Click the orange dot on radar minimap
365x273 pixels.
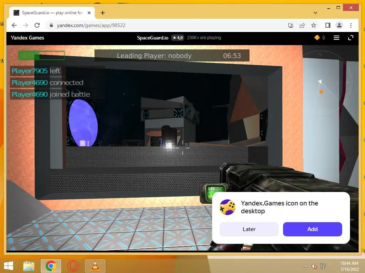tap(321, 92)
